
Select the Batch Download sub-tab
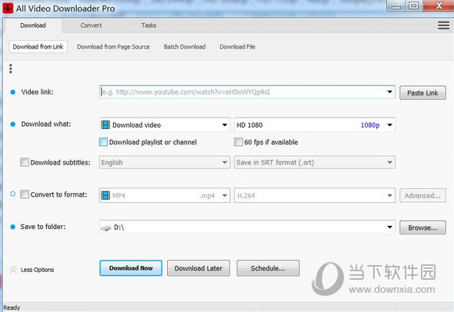pos(185,47)
